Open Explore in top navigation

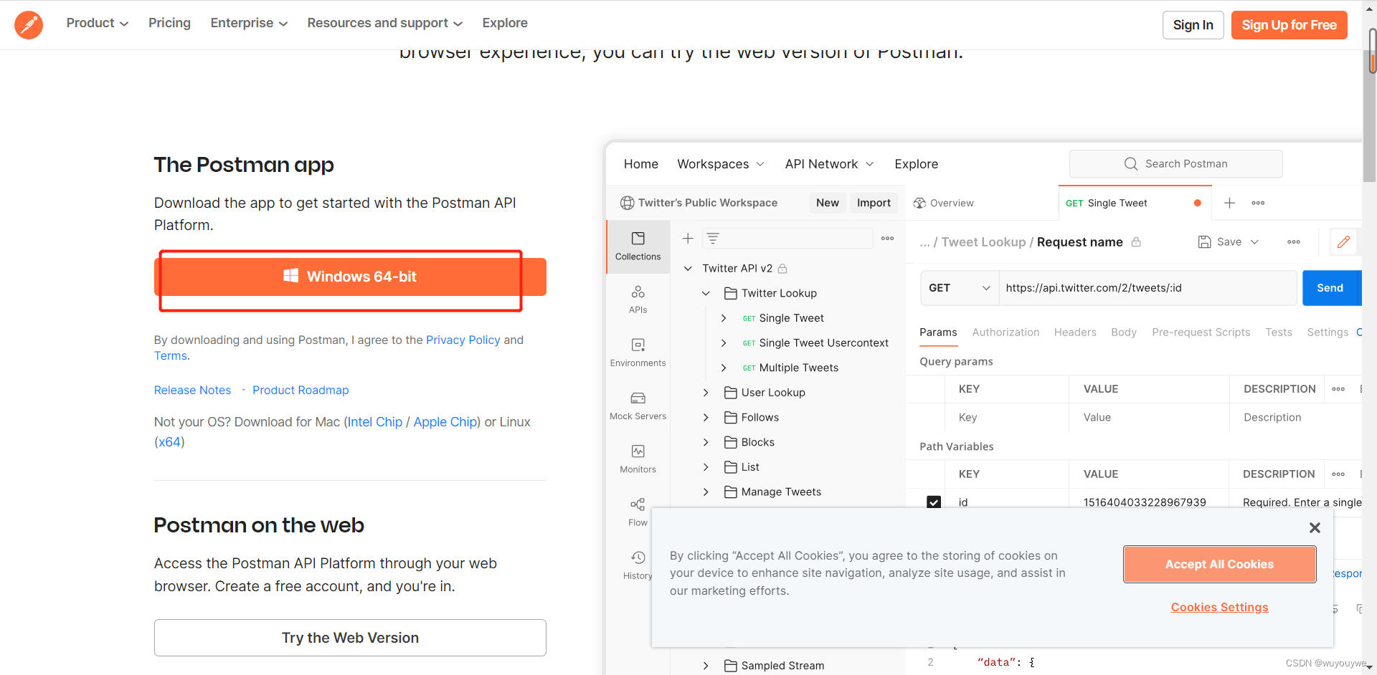505,23
